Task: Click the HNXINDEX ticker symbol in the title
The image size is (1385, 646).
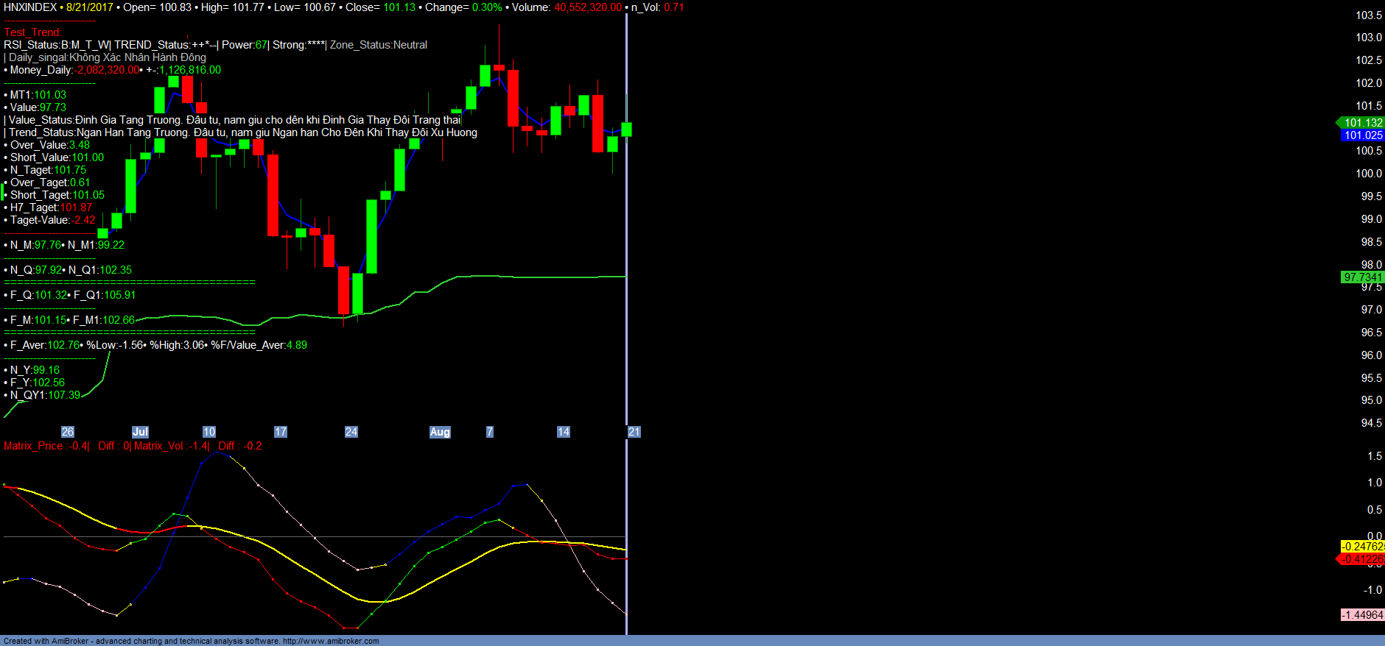Action: (30, 7)
